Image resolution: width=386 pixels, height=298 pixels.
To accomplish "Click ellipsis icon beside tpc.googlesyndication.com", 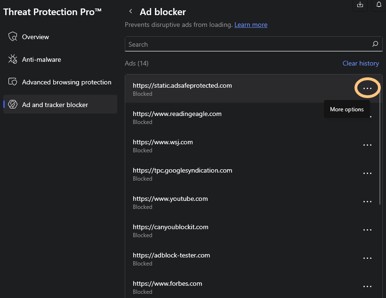I will coord(367,173).
